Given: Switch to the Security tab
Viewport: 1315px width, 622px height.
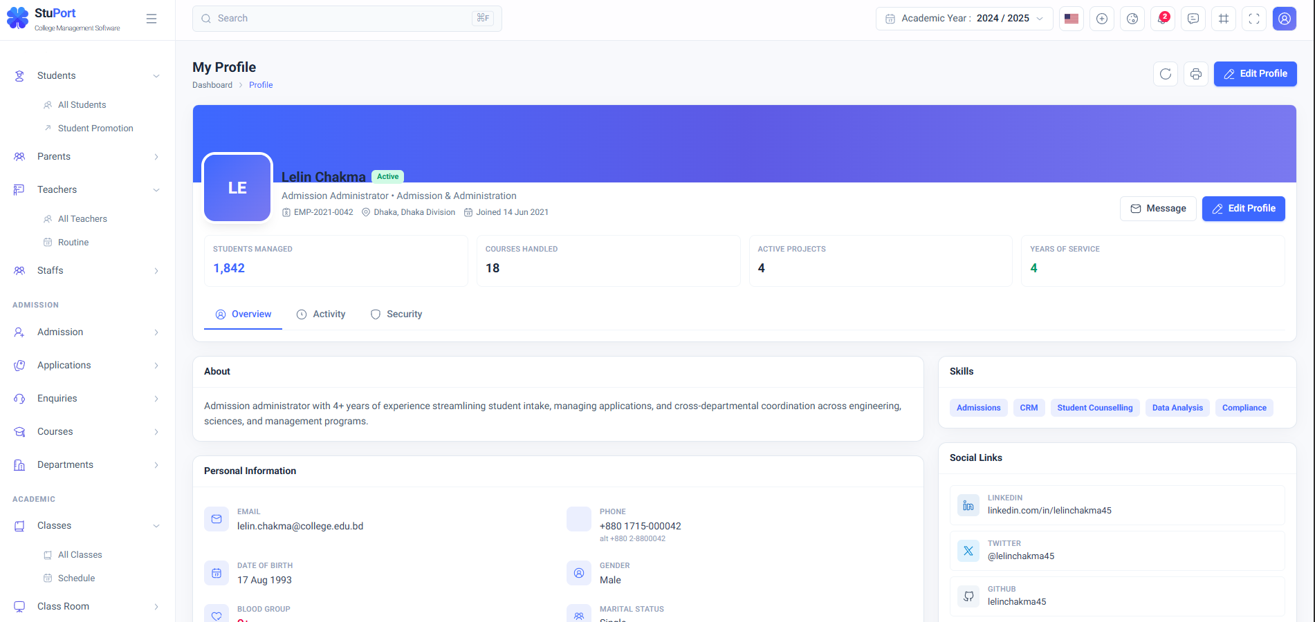Looking at the screenshot, I should (396, 314).
